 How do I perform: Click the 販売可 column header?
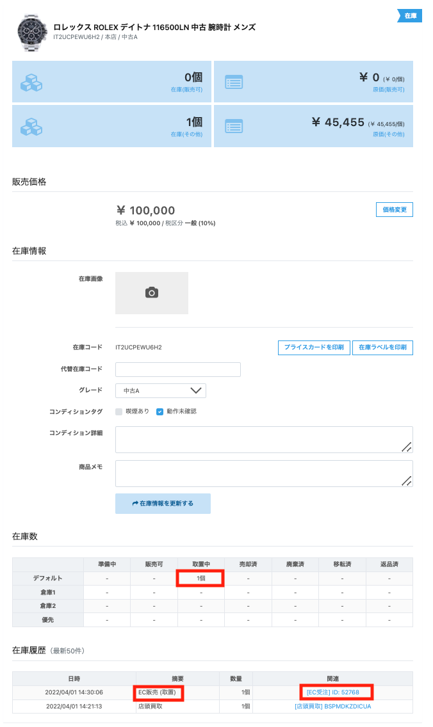pyautogui.click(x=154, y=564)
